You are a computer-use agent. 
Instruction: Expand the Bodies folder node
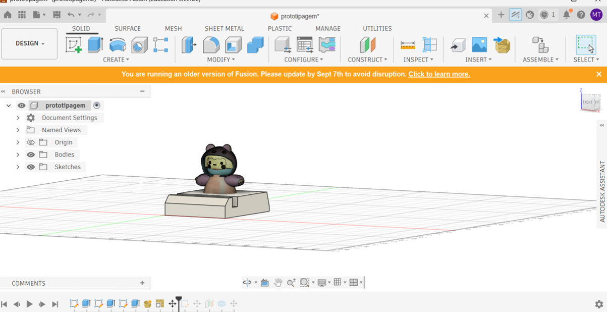coord(18,154)
